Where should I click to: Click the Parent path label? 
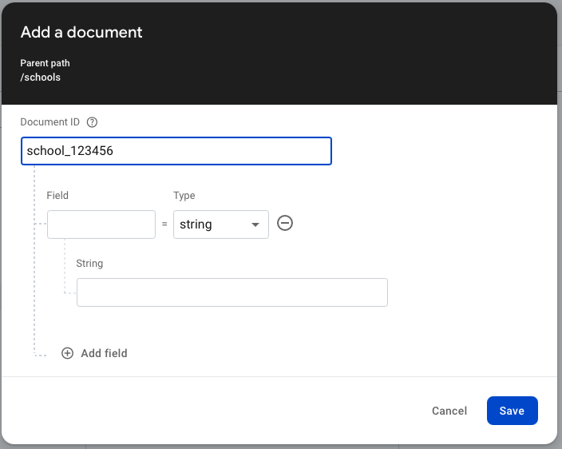pos(46,63)
